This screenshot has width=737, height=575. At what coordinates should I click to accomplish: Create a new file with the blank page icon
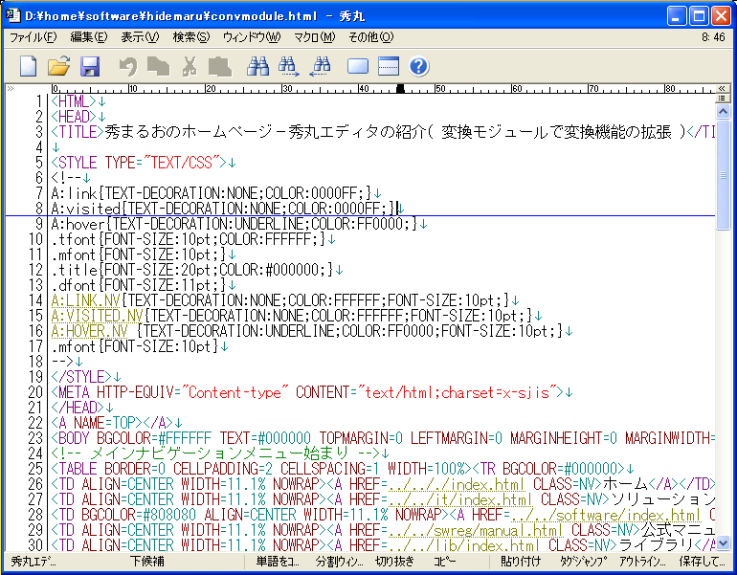point(29,67)
